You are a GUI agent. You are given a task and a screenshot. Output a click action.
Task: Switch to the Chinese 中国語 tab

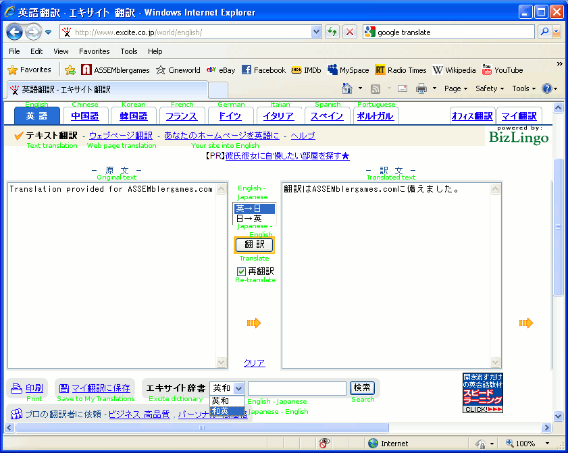click(85, 116)
